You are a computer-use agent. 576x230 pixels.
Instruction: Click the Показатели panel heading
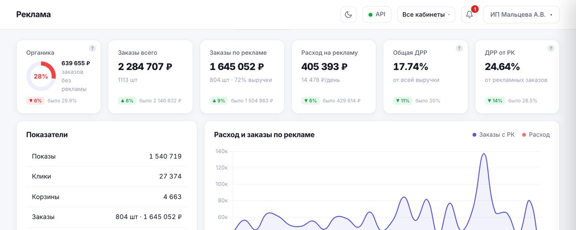(47, 135)
